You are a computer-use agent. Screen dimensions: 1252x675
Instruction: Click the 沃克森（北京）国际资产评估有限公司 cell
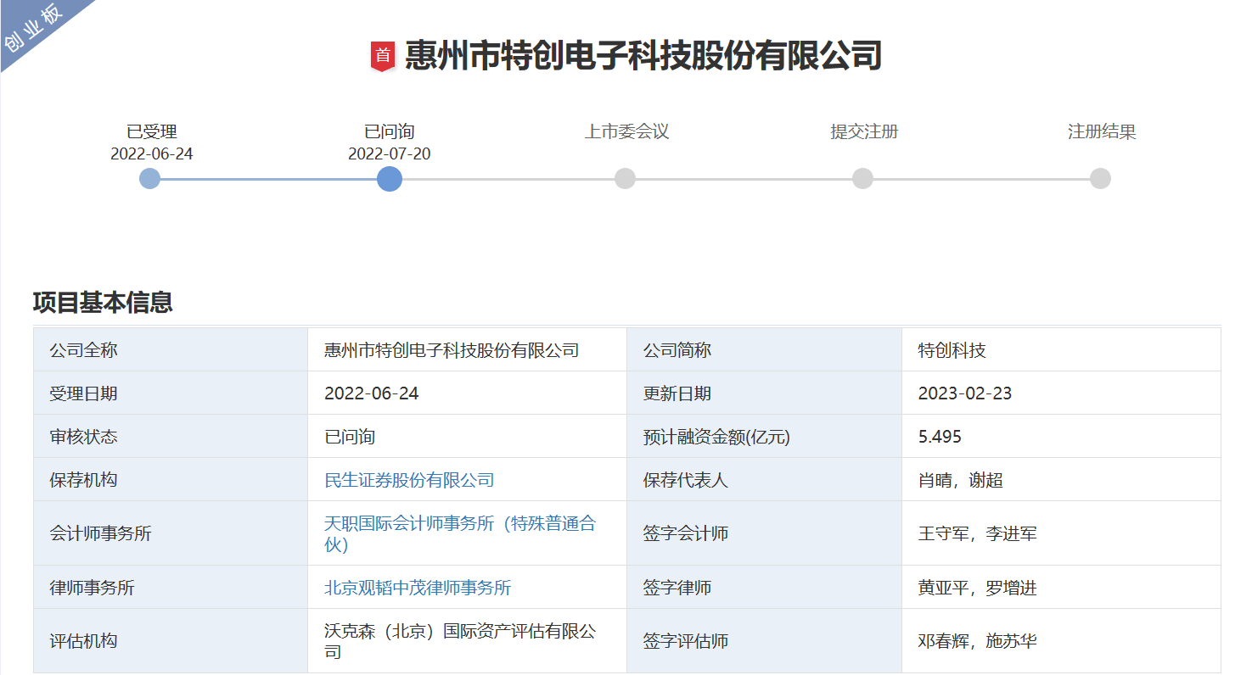[467, 641]
